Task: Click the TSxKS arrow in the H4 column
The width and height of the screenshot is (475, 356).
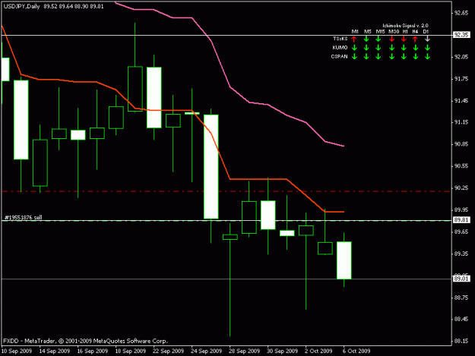Action: coord(415,39)
